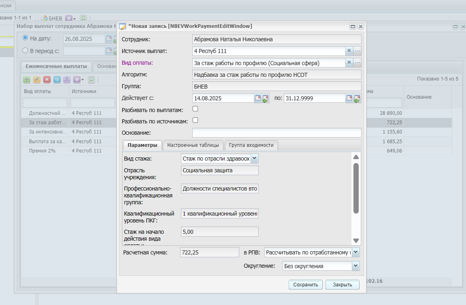Select the В период с radio button
The height and width of the screenshot is (305, 466).
(x=25, y=51)
